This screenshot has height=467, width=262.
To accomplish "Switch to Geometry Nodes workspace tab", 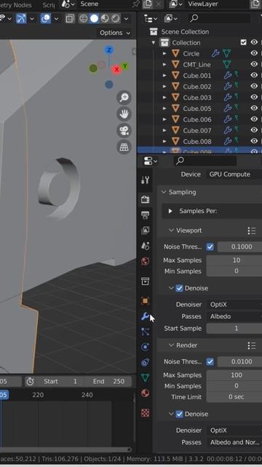I will click(x=16, y=5).
